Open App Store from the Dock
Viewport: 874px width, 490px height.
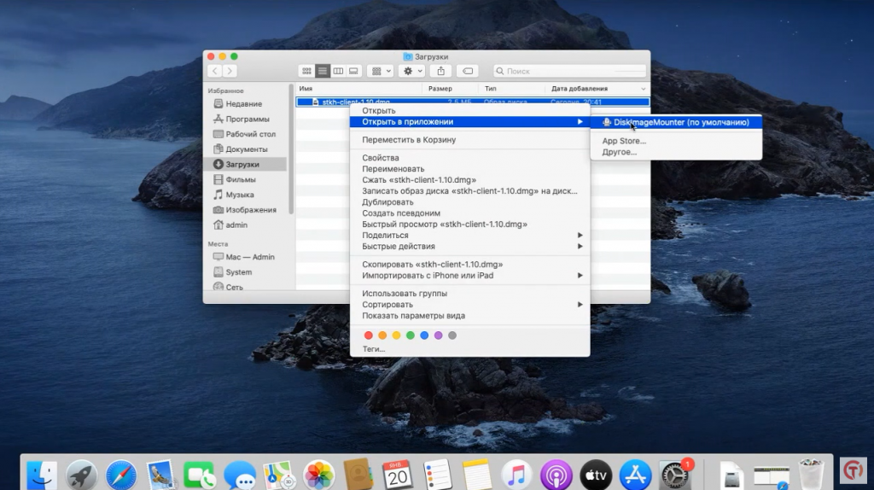pos(635,475)
